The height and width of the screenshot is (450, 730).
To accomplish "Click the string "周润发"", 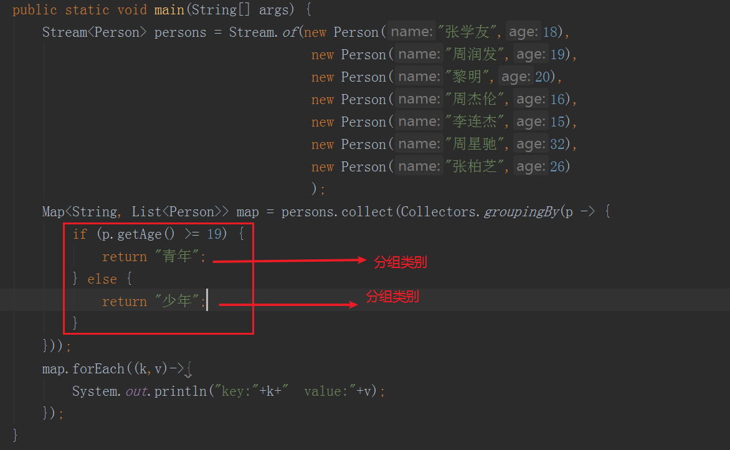I will coord(475,54).
